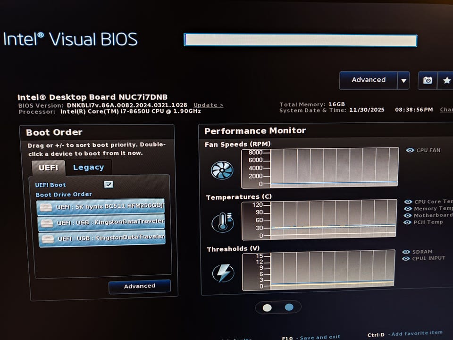The image size is (453, 340).
Task: Hide the Memory Temp graph line
Action: 408,209
